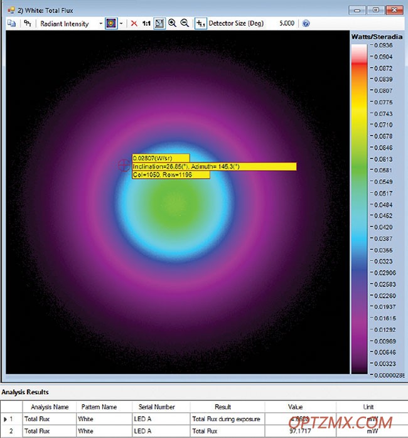Click the Result column header
The height and width of the screenshot is (438, 408).
click(x=223, y=407)
